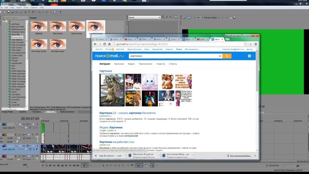Viewport: 309px width, 174px height.
Task: Pause playback in Vegas transport bar
Action: click(58, 165)
